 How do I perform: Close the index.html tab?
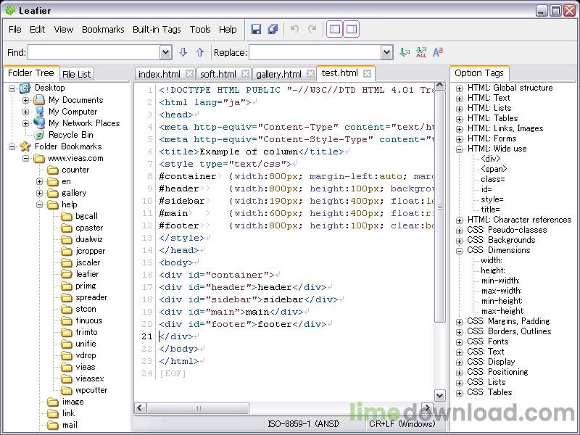click(189, 74)
